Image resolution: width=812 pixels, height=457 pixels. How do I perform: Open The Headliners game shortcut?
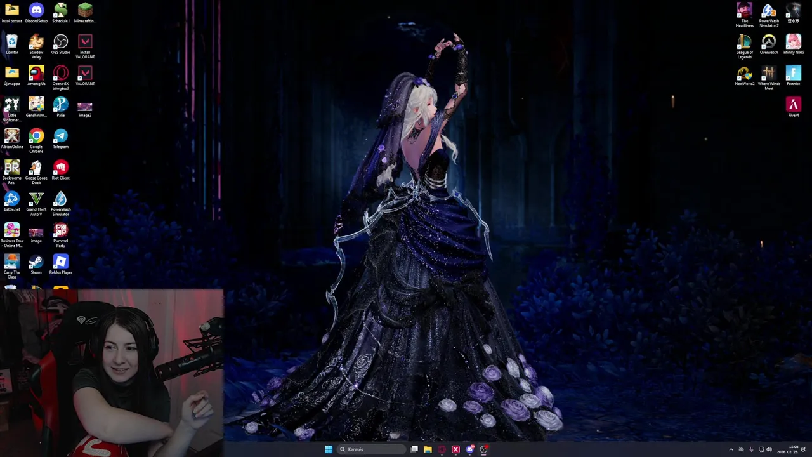tap(745, 15)
